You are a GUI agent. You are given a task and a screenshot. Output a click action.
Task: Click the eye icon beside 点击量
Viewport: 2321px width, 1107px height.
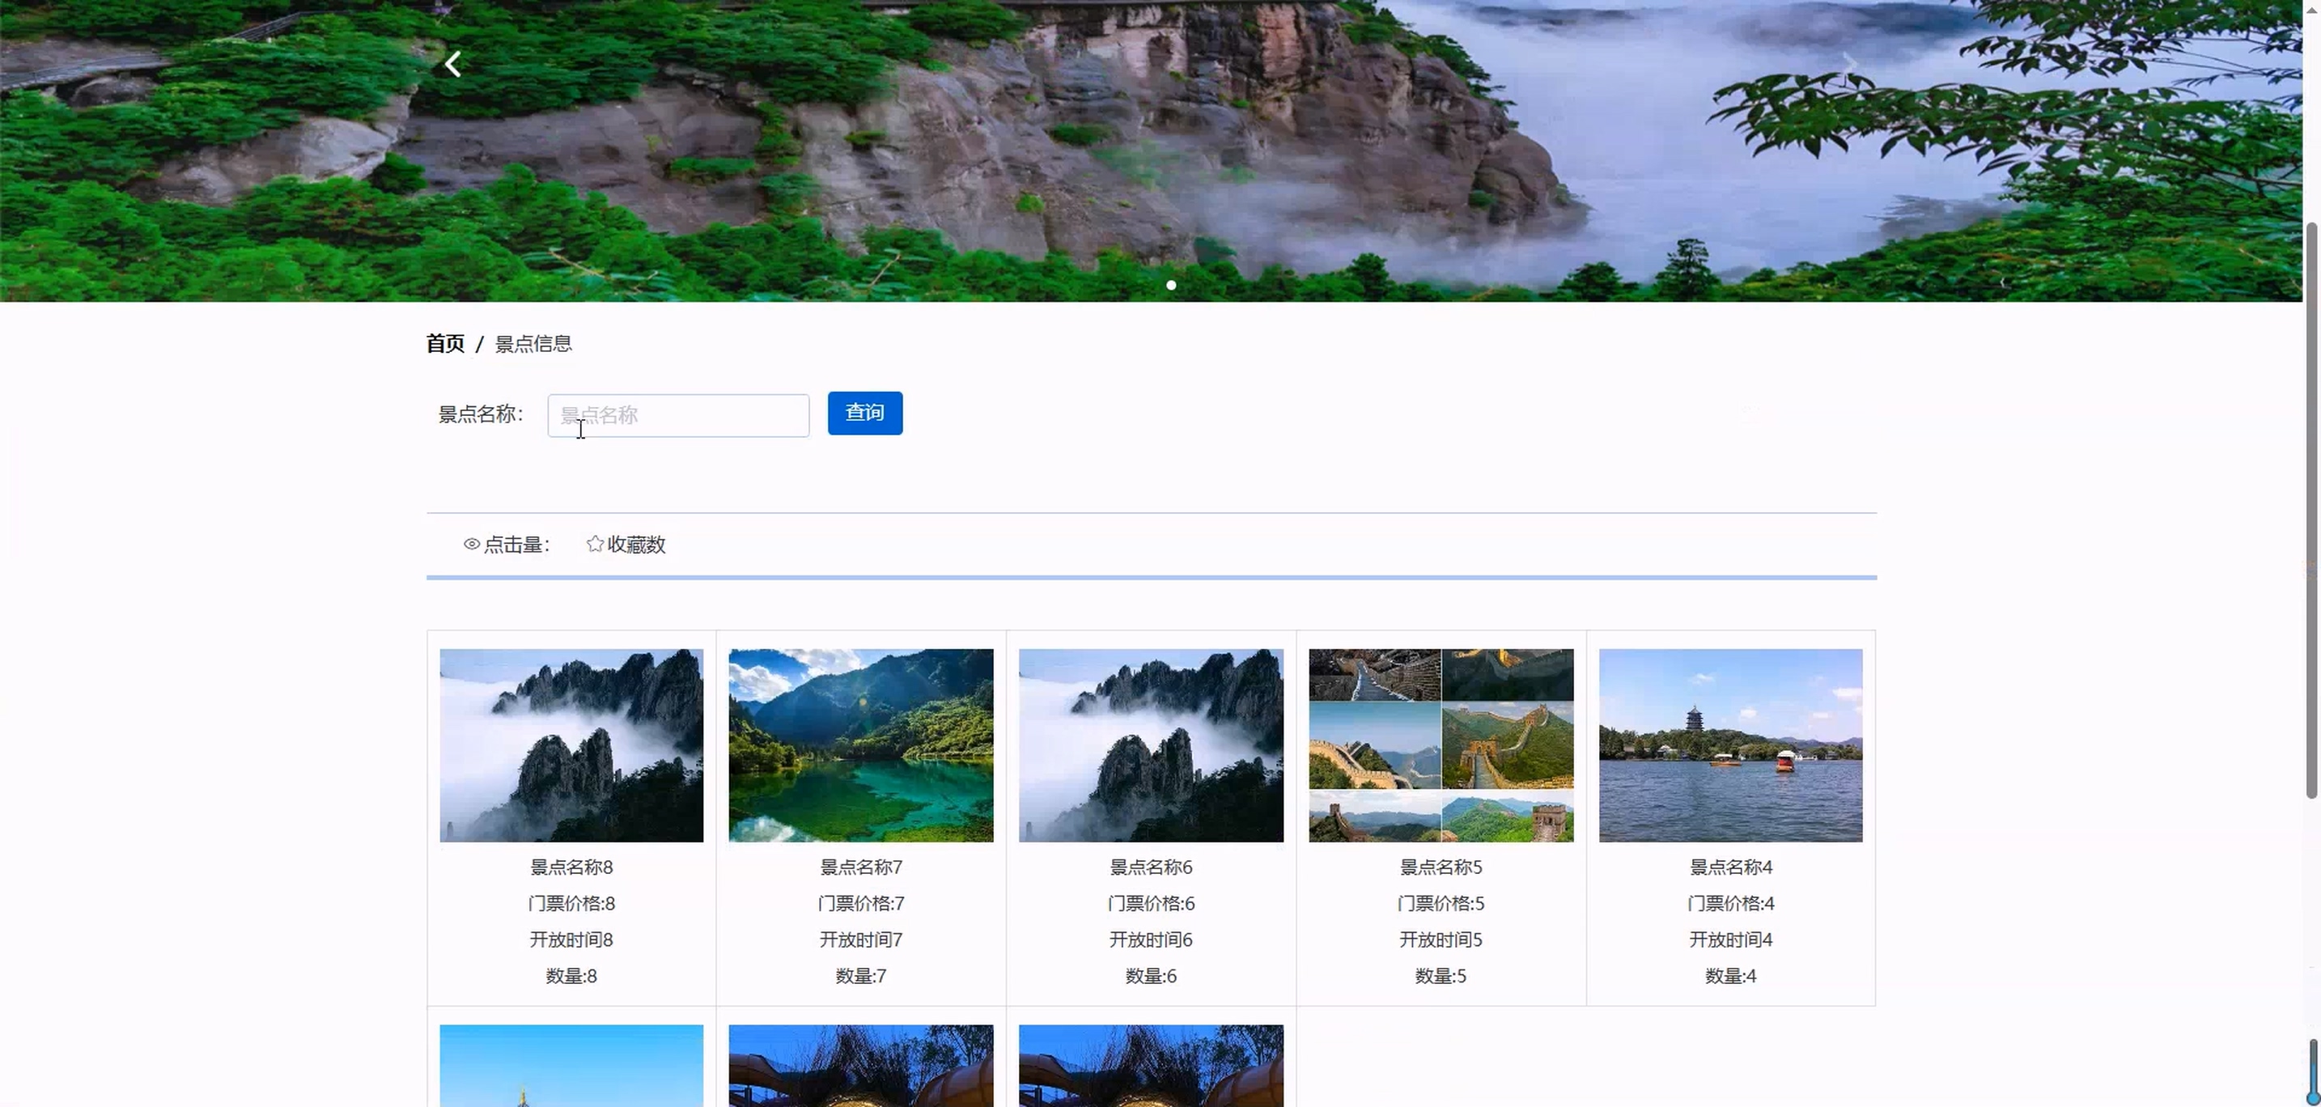471,544
